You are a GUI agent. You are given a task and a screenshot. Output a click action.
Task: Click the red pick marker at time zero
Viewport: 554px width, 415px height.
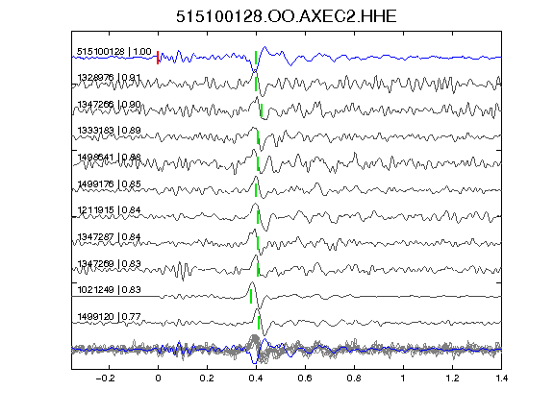[x=158, y=58]
